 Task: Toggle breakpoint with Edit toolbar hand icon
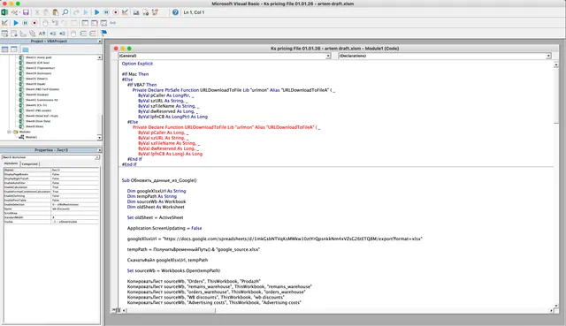73,34
